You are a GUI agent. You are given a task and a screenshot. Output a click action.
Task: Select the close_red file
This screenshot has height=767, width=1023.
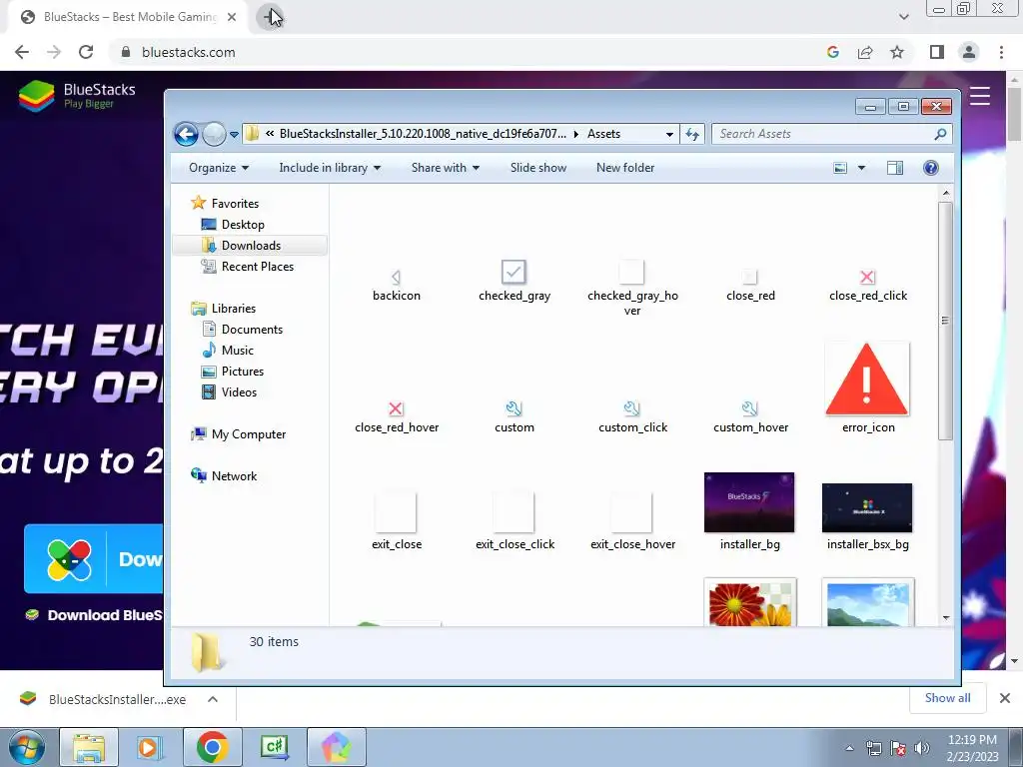(750, 287)
